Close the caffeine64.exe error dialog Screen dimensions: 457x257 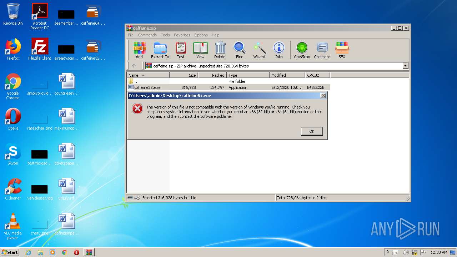click(x=323, y=96)
